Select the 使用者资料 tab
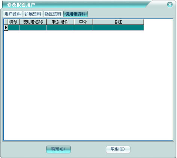The width and height of the screenshot is (177, 158). click(x=75, y=14)
